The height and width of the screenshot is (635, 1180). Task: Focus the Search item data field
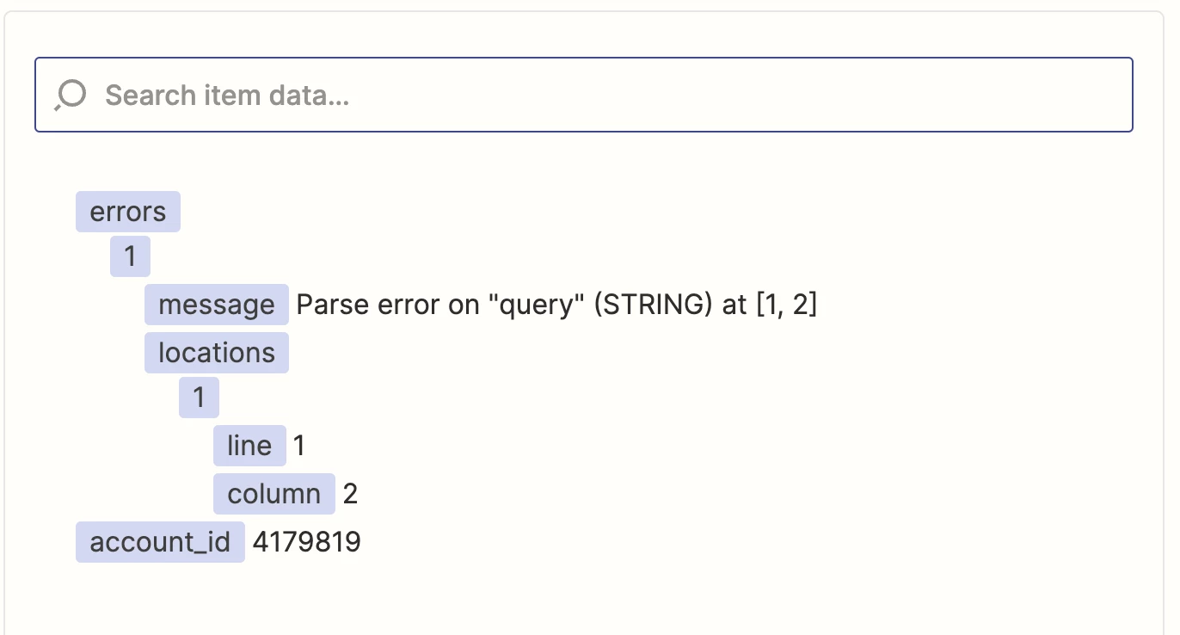click(x=583, y=95)
